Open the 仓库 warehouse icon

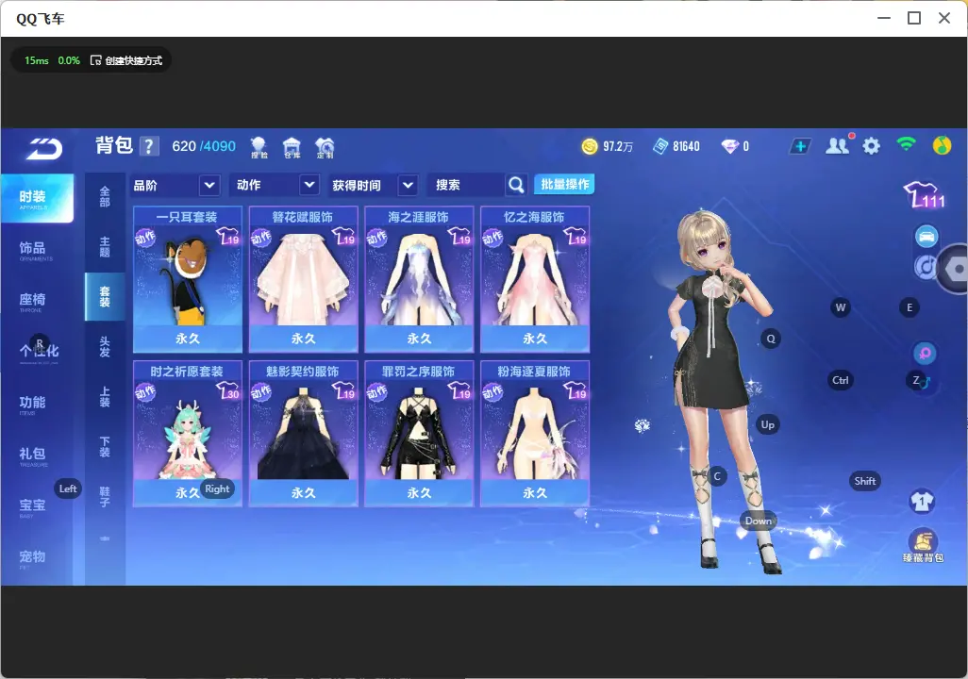292,147
